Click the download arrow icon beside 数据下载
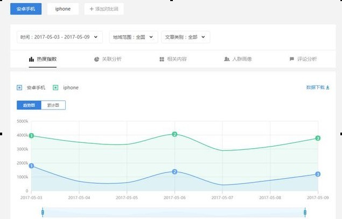 point(327,87)
